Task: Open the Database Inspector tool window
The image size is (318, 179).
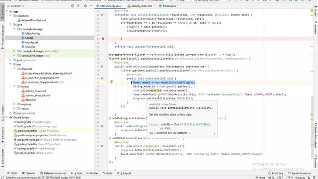Action: click(53, 174)
